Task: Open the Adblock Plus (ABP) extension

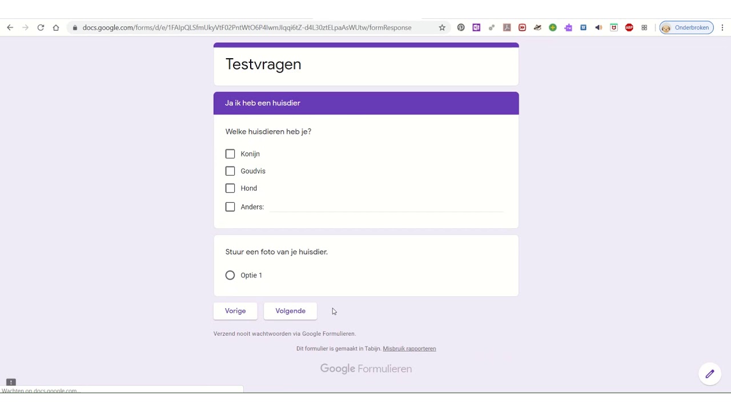Action: coord(629,27)
